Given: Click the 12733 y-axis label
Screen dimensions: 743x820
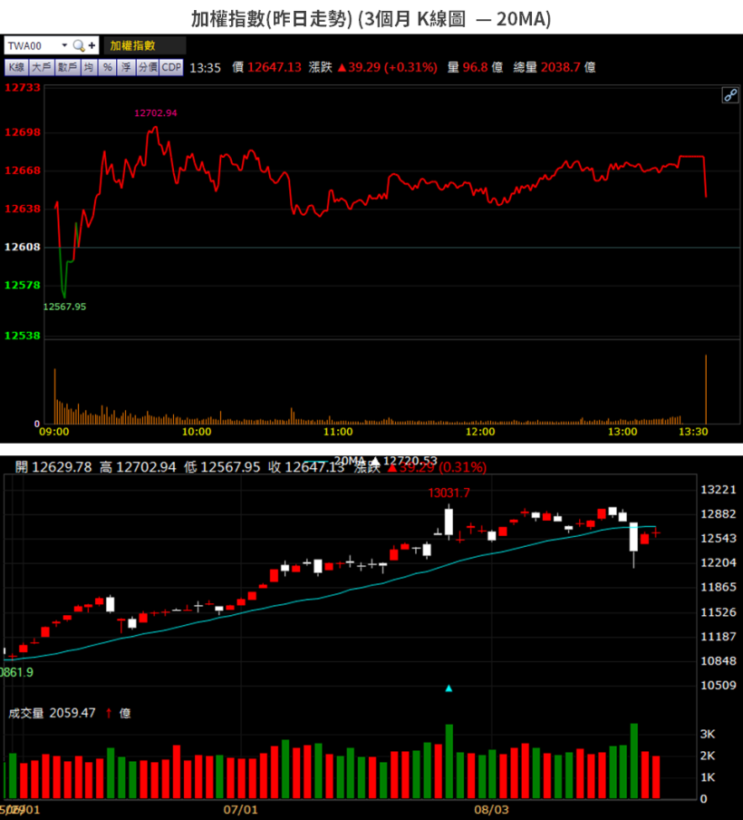Looking at the screenshot, I should 23,87.
